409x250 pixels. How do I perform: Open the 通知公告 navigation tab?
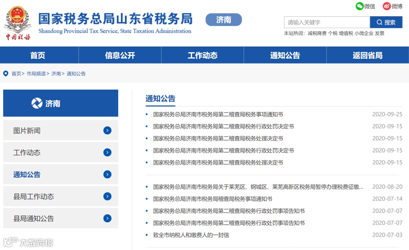[x=285, y=55]
